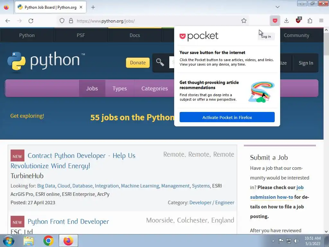
Task: Click the Pocket logo in the popup
Action: pos(199,36)
